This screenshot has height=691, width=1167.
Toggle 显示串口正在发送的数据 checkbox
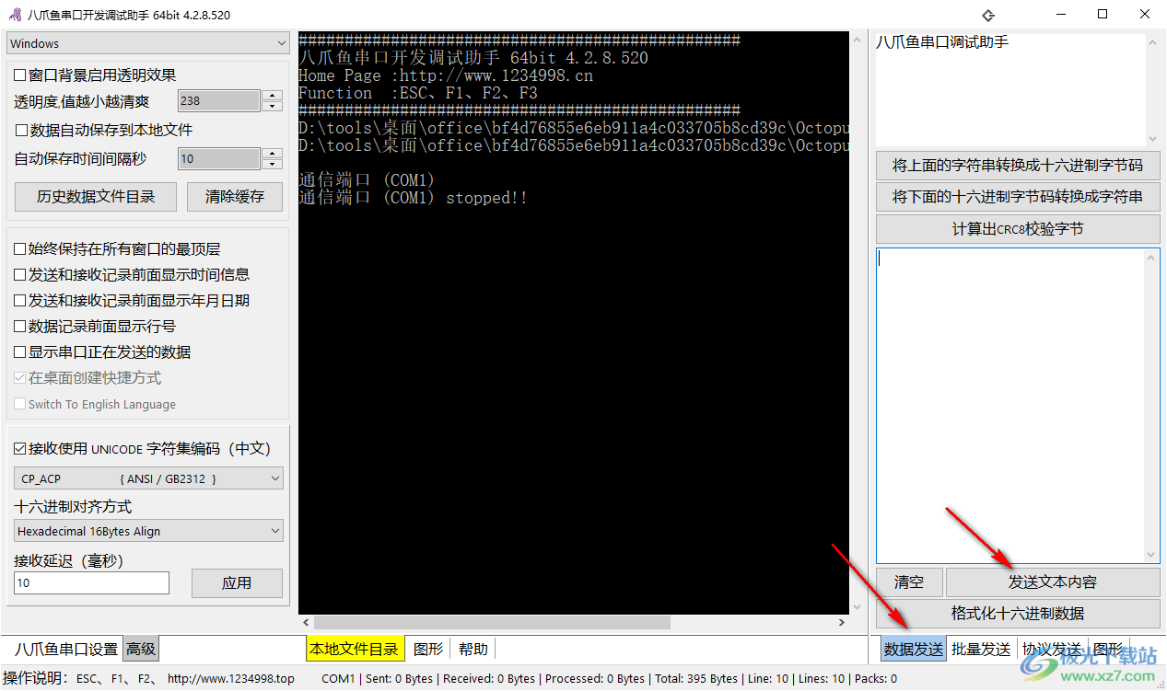pos(20,351)
